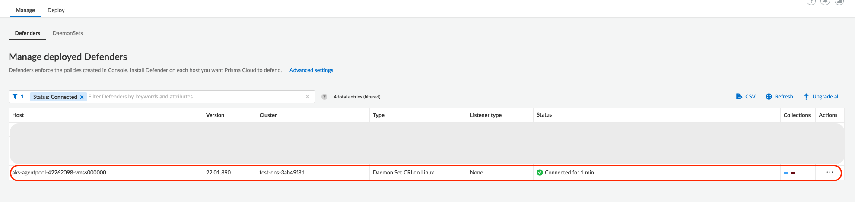This screenshot has width=855, height=202.
Task: Remove the Status: Connected filter chip
Action: point(82,97)
